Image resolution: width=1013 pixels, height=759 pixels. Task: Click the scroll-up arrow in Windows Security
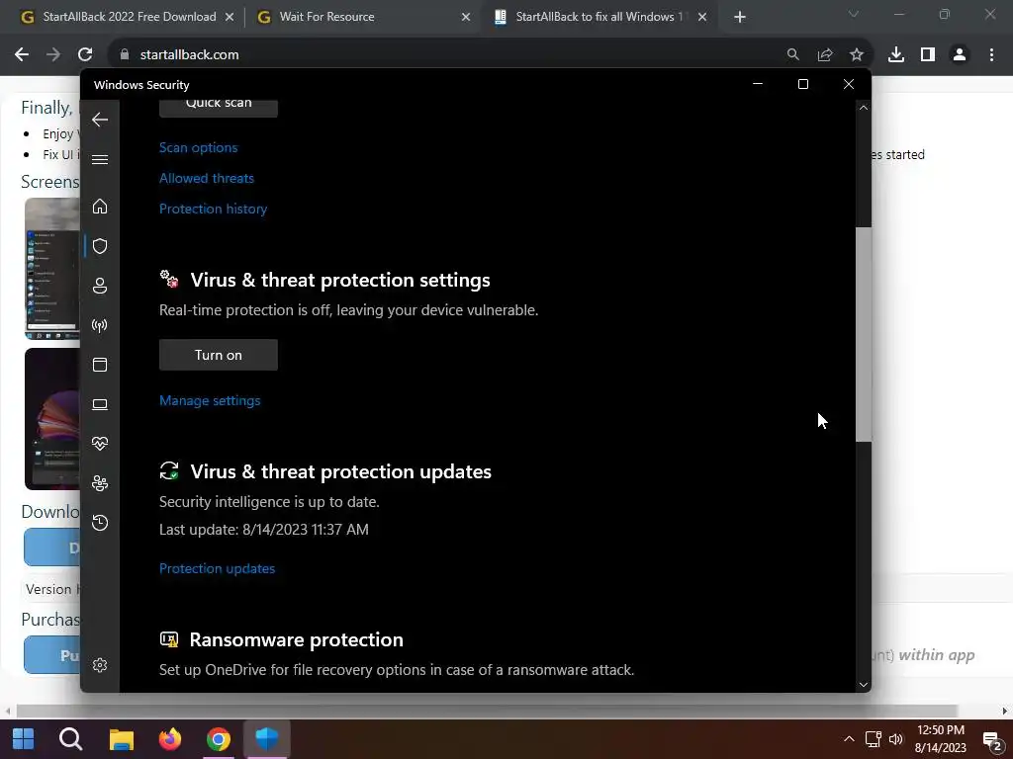863,108
